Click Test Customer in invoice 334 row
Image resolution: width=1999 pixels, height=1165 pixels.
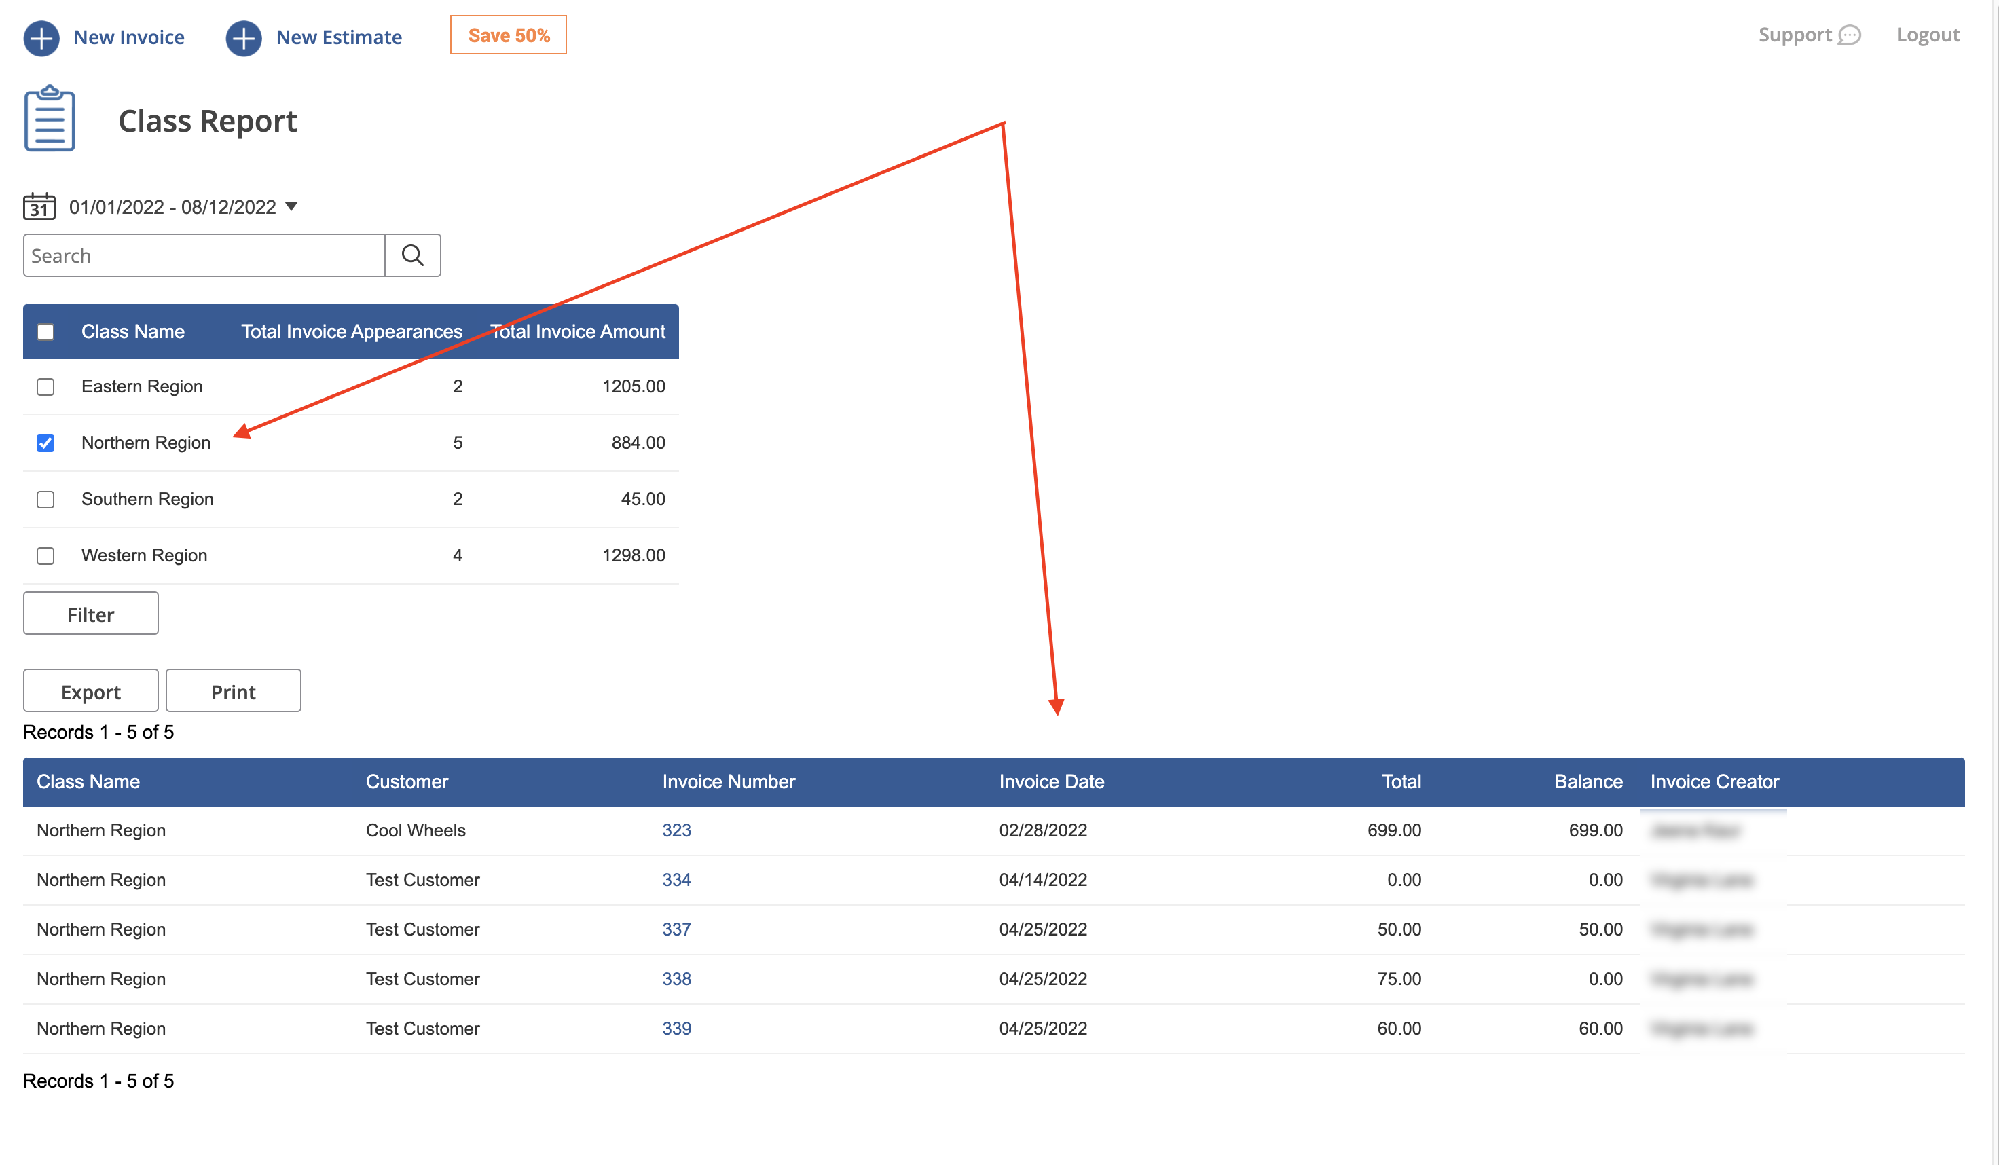point(423,879)
